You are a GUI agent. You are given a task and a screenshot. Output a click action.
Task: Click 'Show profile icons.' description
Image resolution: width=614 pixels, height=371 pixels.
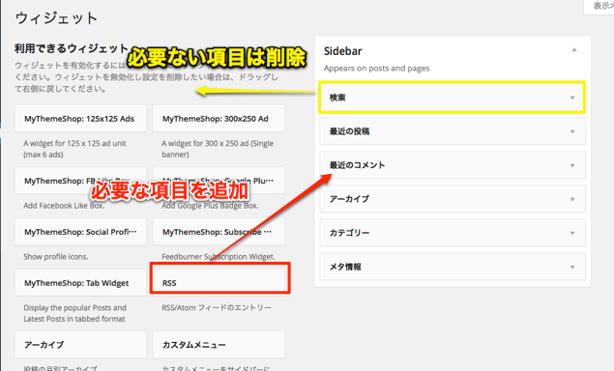(x=56, y=257)
